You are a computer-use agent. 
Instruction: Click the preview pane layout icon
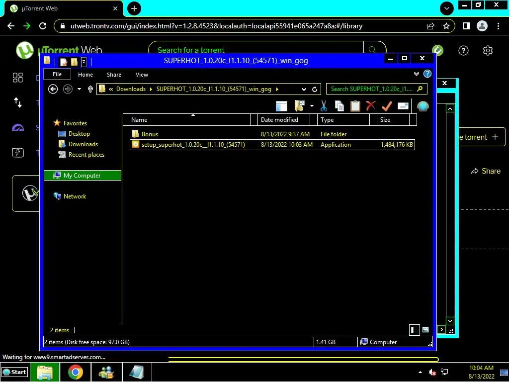click(x=281, y=106)
